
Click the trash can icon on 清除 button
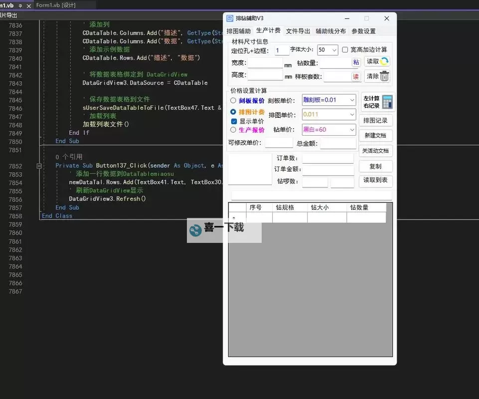click(x=384, y=76)
